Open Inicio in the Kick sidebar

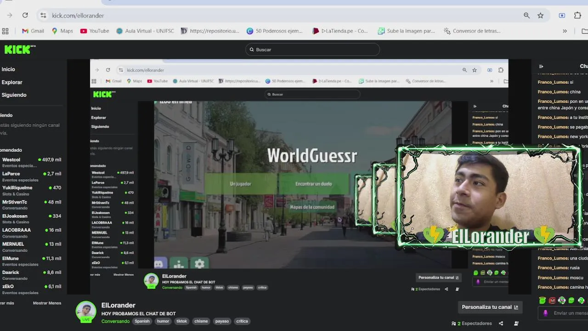click(x=8, y=69)
